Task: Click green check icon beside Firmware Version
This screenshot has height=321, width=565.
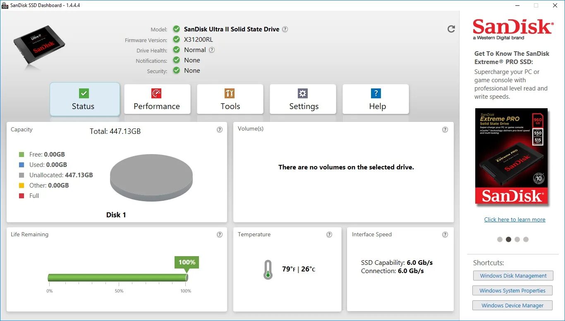Action: pyautogui.click(x=176, y=39)
